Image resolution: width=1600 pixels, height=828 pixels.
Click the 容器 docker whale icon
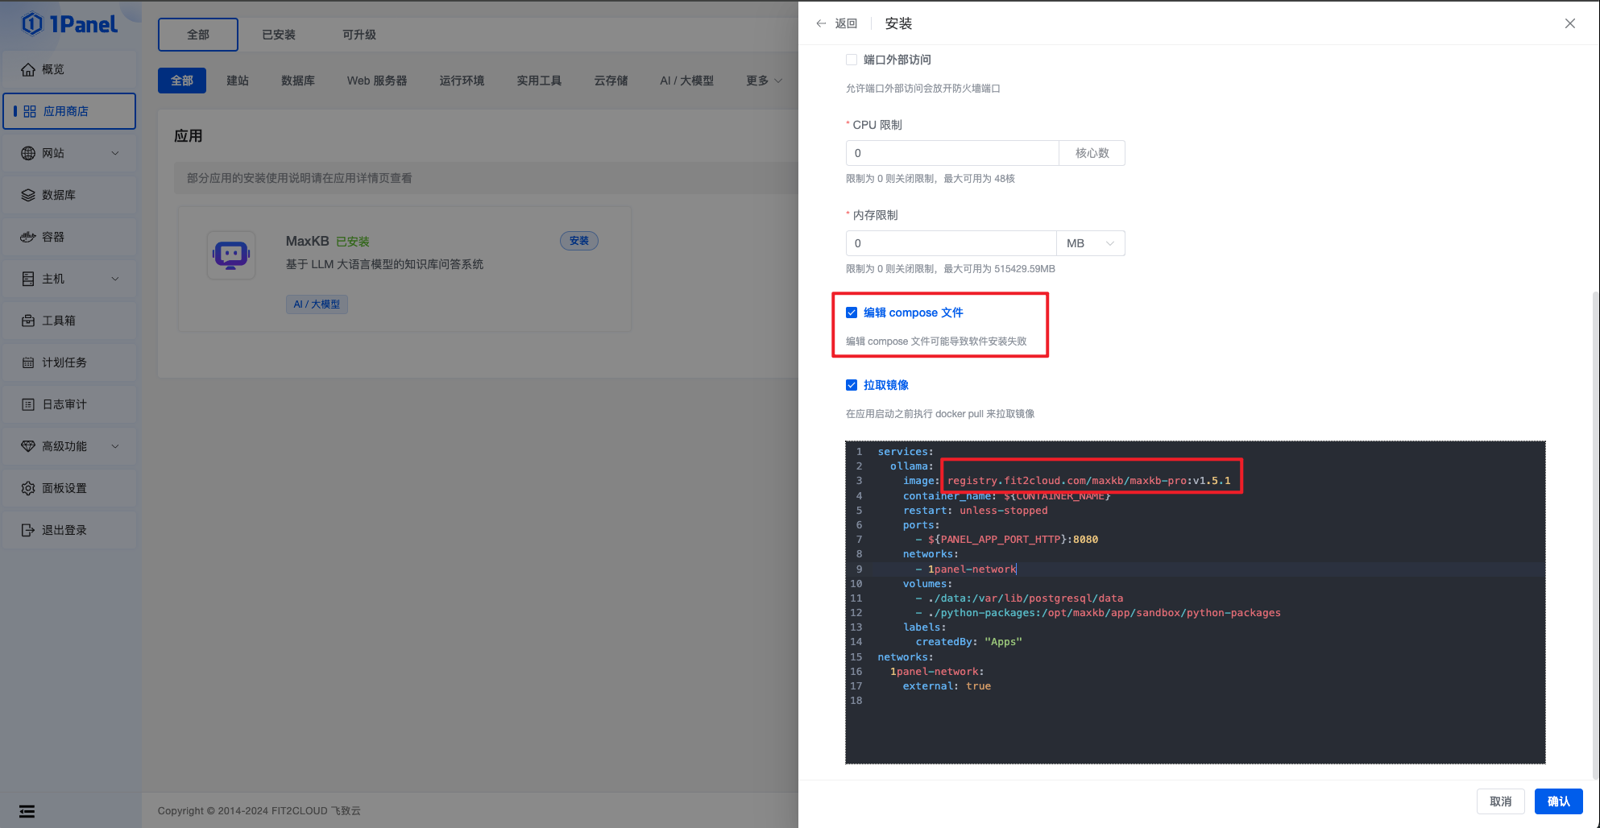click(28, 237)
